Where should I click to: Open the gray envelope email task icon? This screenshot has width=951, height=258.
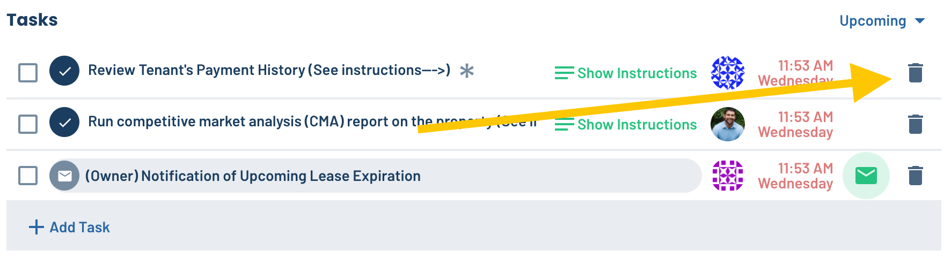(x=64, y=176)
